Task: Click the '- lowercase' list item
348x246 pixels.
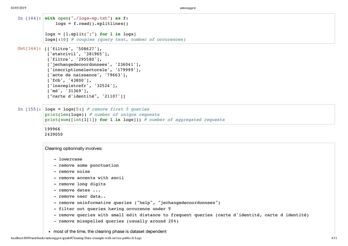Action: (x=68, y=159)
